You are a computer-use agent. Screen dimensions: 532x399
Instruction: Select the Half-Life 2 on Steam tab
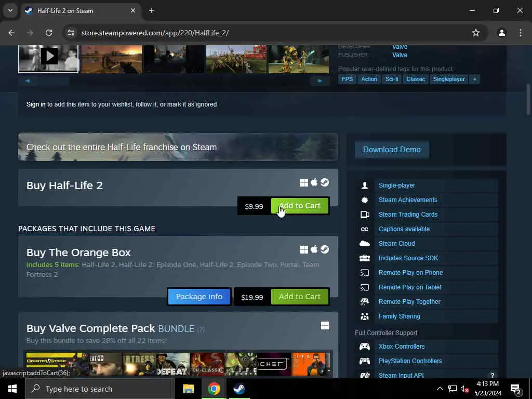click(x=82, y=10)
